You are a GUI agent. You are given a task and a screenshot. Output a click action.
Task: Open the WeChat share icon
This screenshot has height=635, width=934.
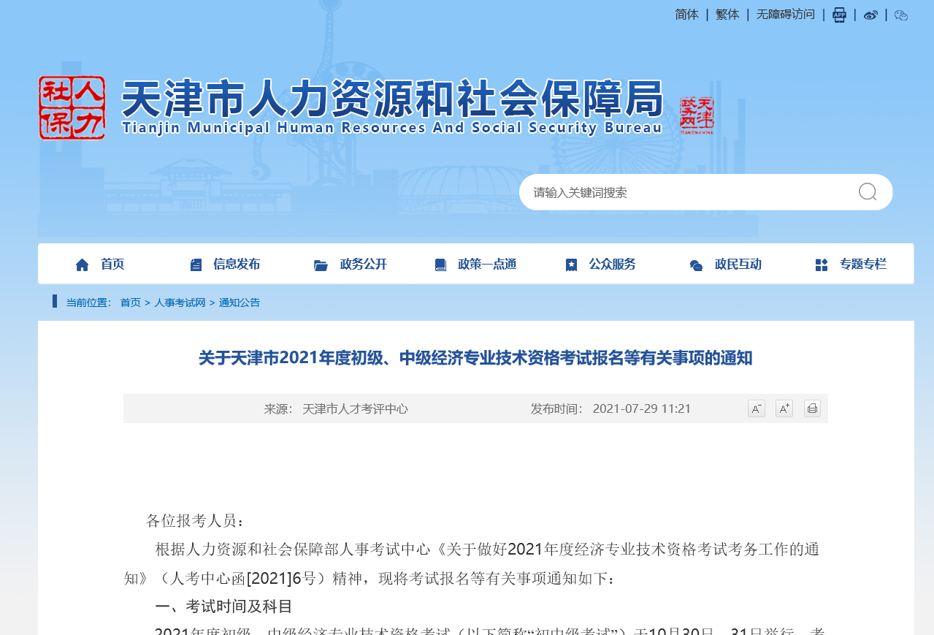(900, 15)
